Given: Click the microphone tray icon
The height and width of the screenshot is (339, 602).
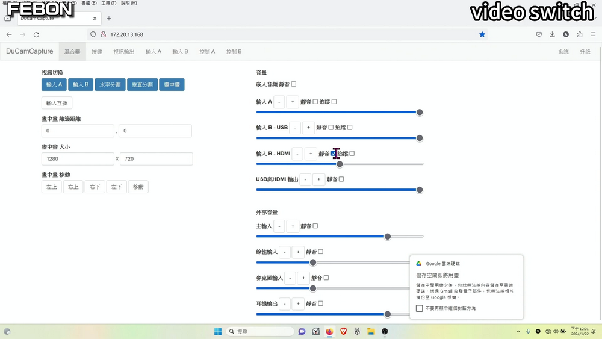Looking at the screenshot, I should pos(529,331).
